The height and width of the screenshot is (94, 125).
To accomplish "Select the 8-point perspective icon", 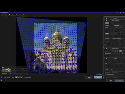I will pos(122,34).
